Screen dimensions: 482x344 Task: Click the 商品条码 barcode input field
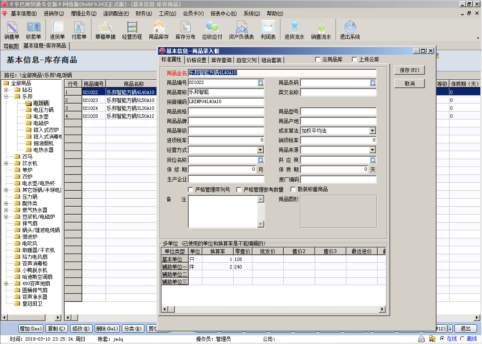point(335,83)
